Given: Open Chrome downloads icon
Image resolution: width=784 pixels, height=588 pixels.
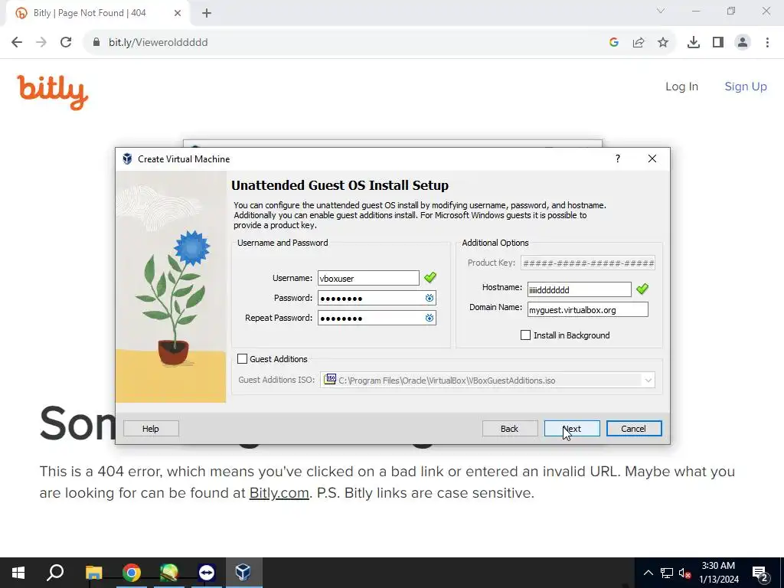Looking at the screenshot, I should point(694,43).
